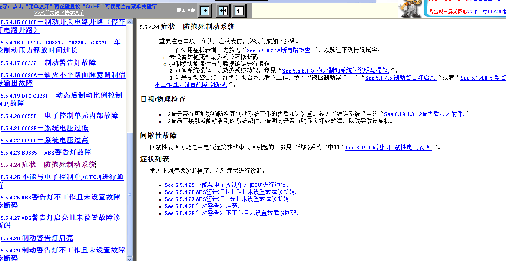
Task: Follow the See 5.5.4.2 诊断电路检查 link
Action: [x=279, y=50]
